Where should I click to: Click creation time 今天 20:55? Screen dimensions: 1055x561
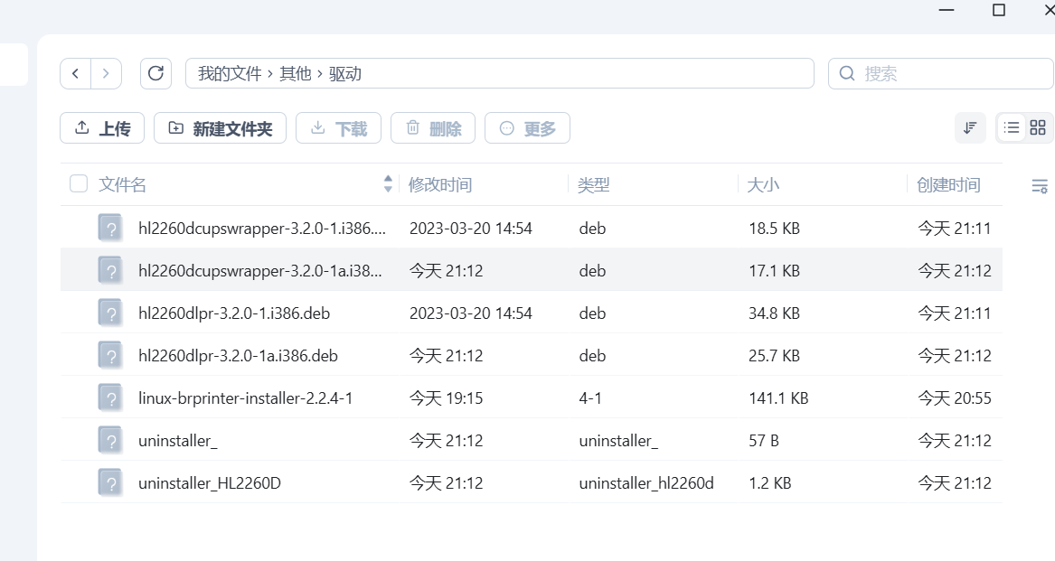coord(955,398)
